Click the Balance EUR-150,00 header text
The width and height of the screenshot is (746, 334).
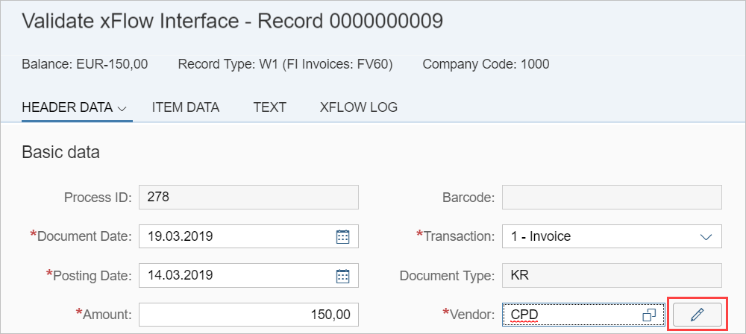(85, 64)
